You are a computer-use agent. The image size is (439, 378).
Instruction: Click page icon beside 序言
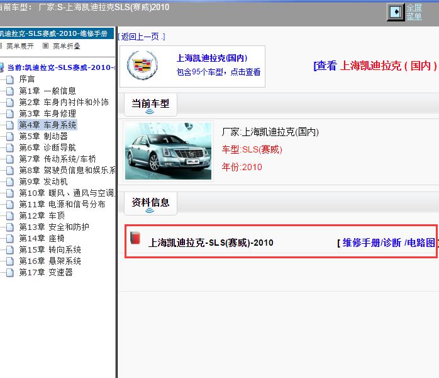click(10, 79)
